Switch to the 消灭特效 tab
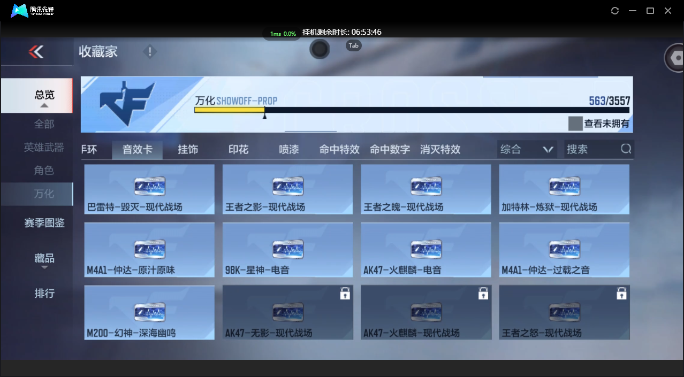Viewport: 684px width, 377px height. (x=440, y=150)
